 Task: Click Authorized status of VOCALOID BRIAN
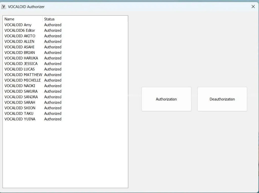(x=53, y=53)
